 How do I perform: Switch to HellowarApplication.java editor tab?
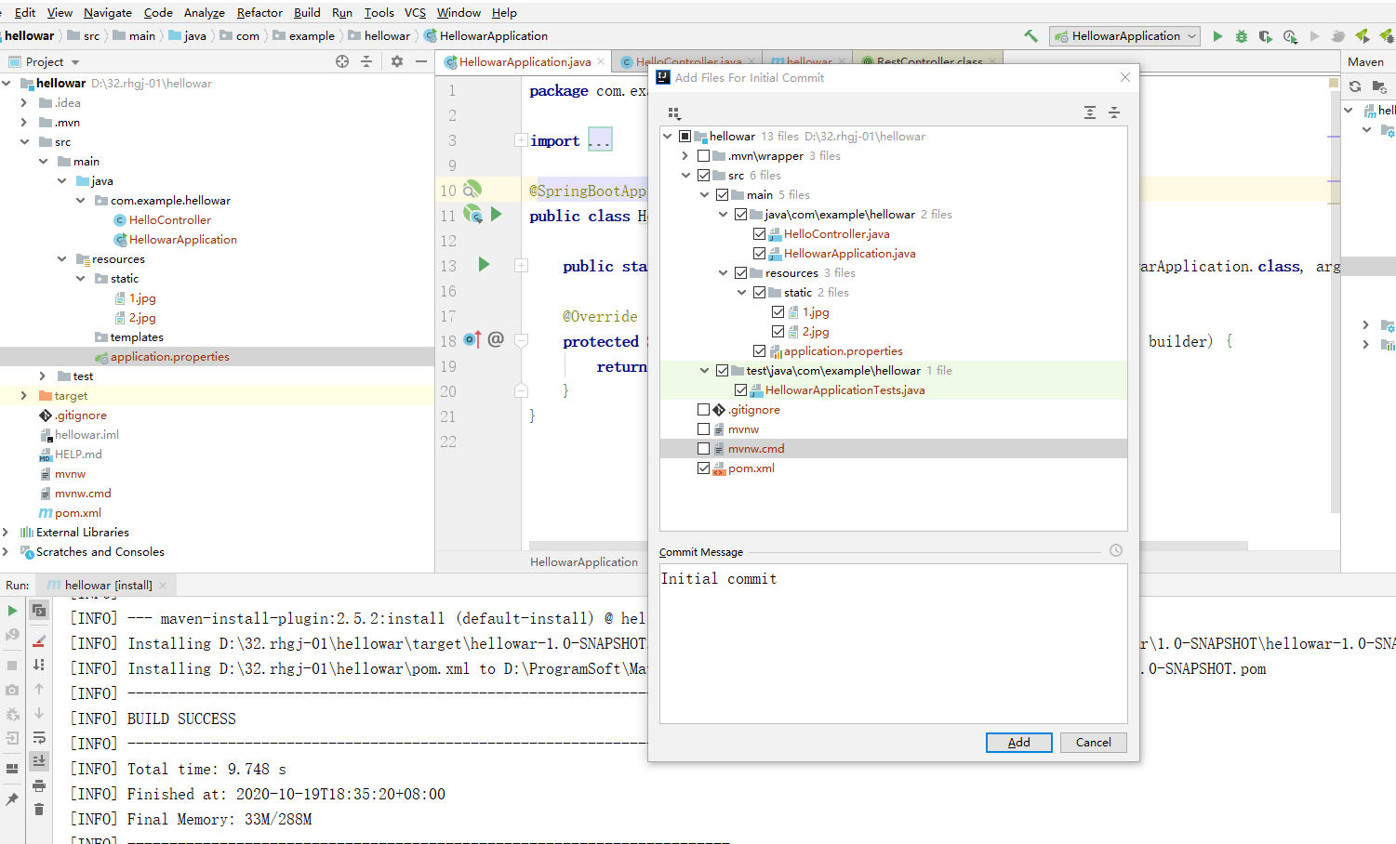click(525, 62)
